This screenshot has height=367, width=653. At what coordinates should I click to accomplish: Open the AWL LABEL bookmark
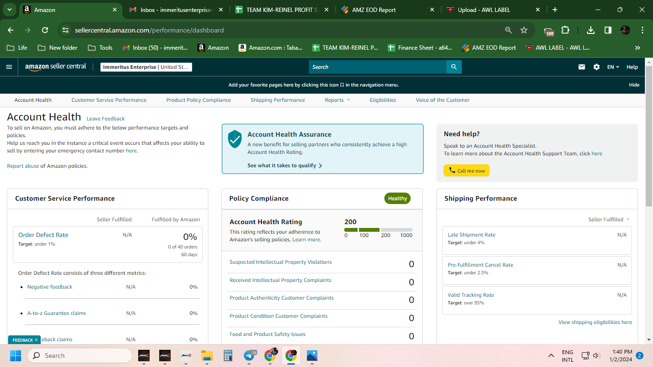(557, 48)
